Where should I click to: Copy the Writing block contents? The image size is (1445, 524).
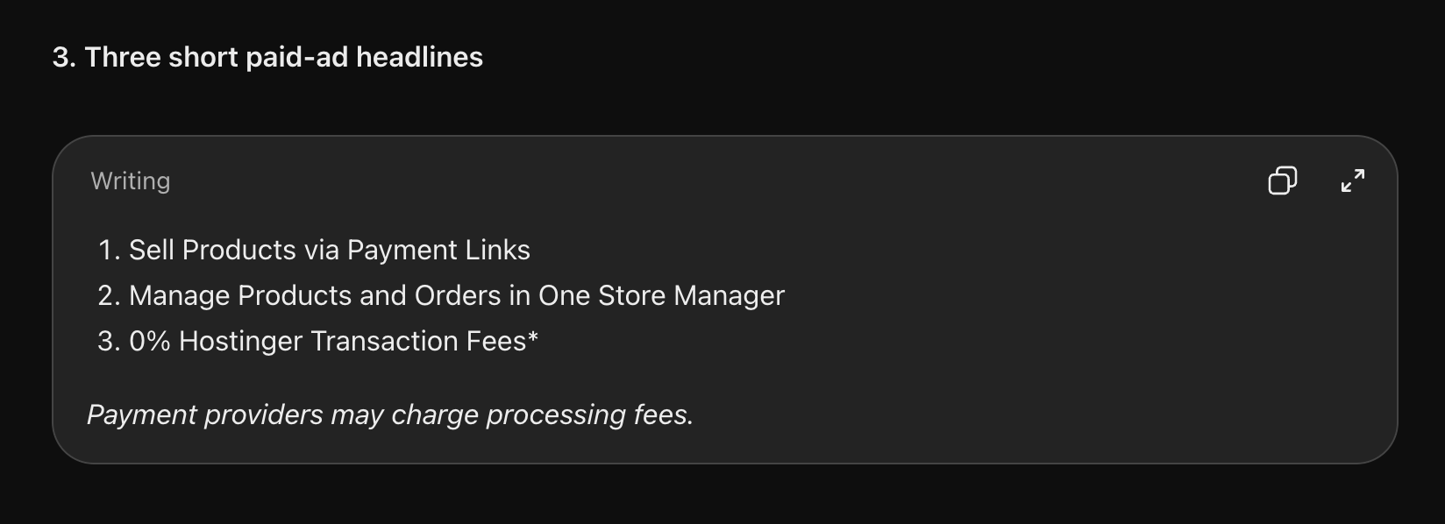click(x=1282, y=181)
